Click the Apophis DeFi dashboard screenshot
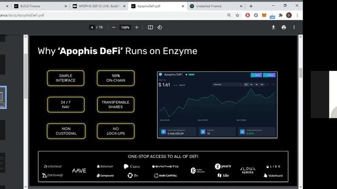The width and height of the screenshot is (337, 189). [x=217, y=105]
